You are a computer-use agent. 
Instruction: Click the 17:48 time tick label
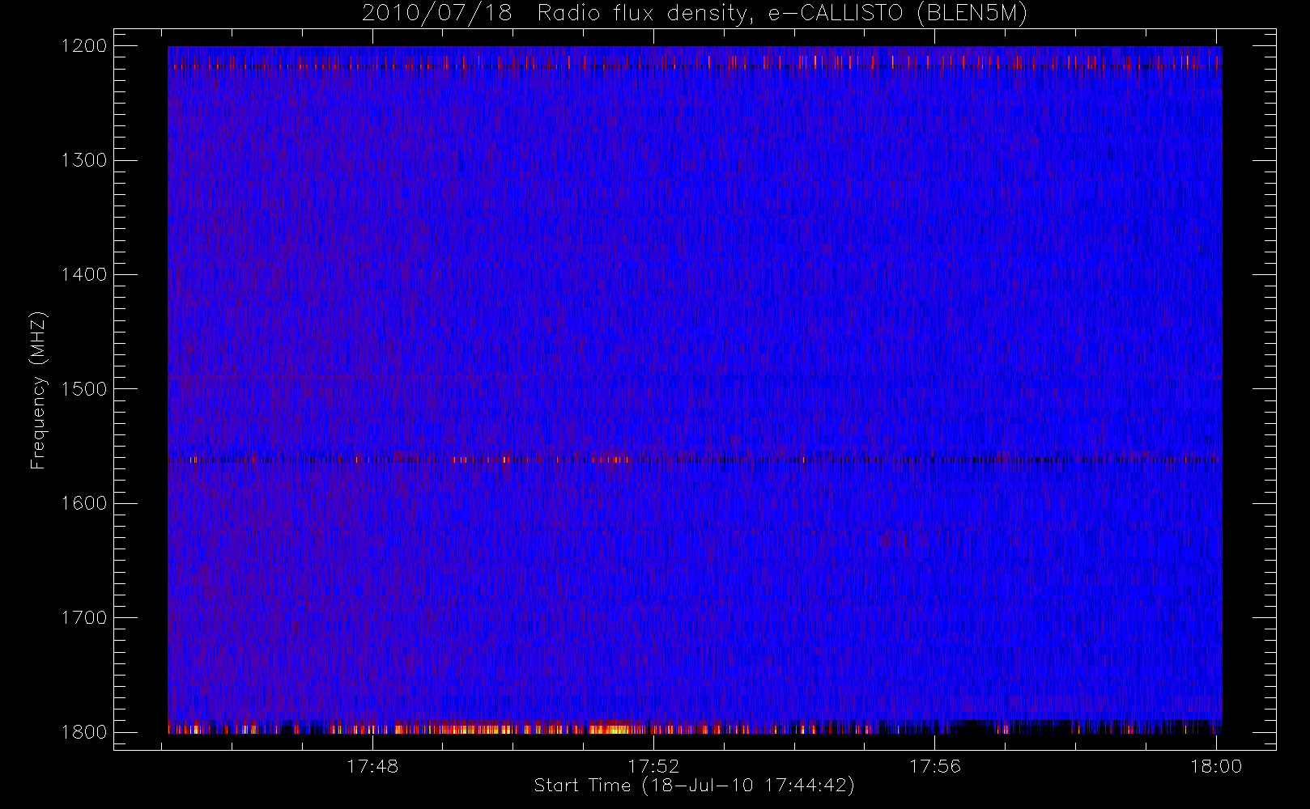(x=372, y=766)
